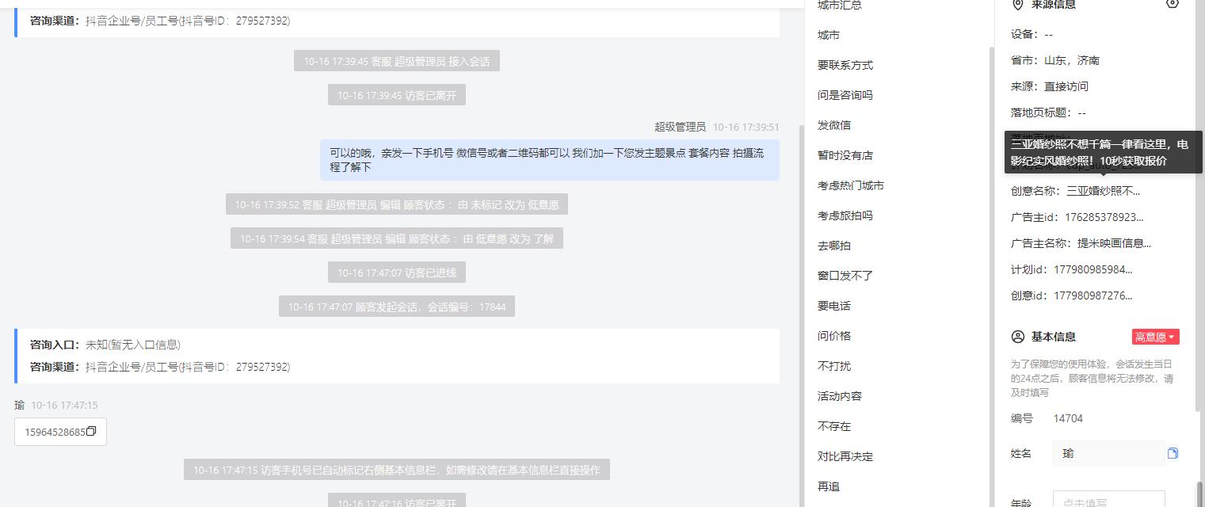Viewport: 1205px width, 507px height.
Task: Select quick reply 考虑热门城市
Action: (x=851, y=185)
